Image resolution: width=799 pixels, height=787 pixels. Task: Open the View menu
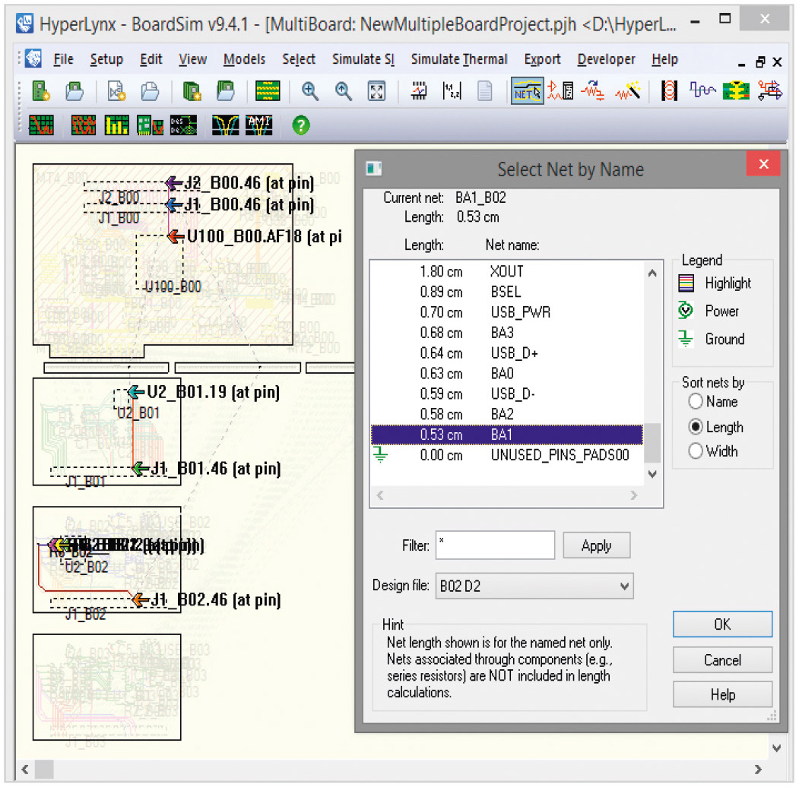coord(192,59)
